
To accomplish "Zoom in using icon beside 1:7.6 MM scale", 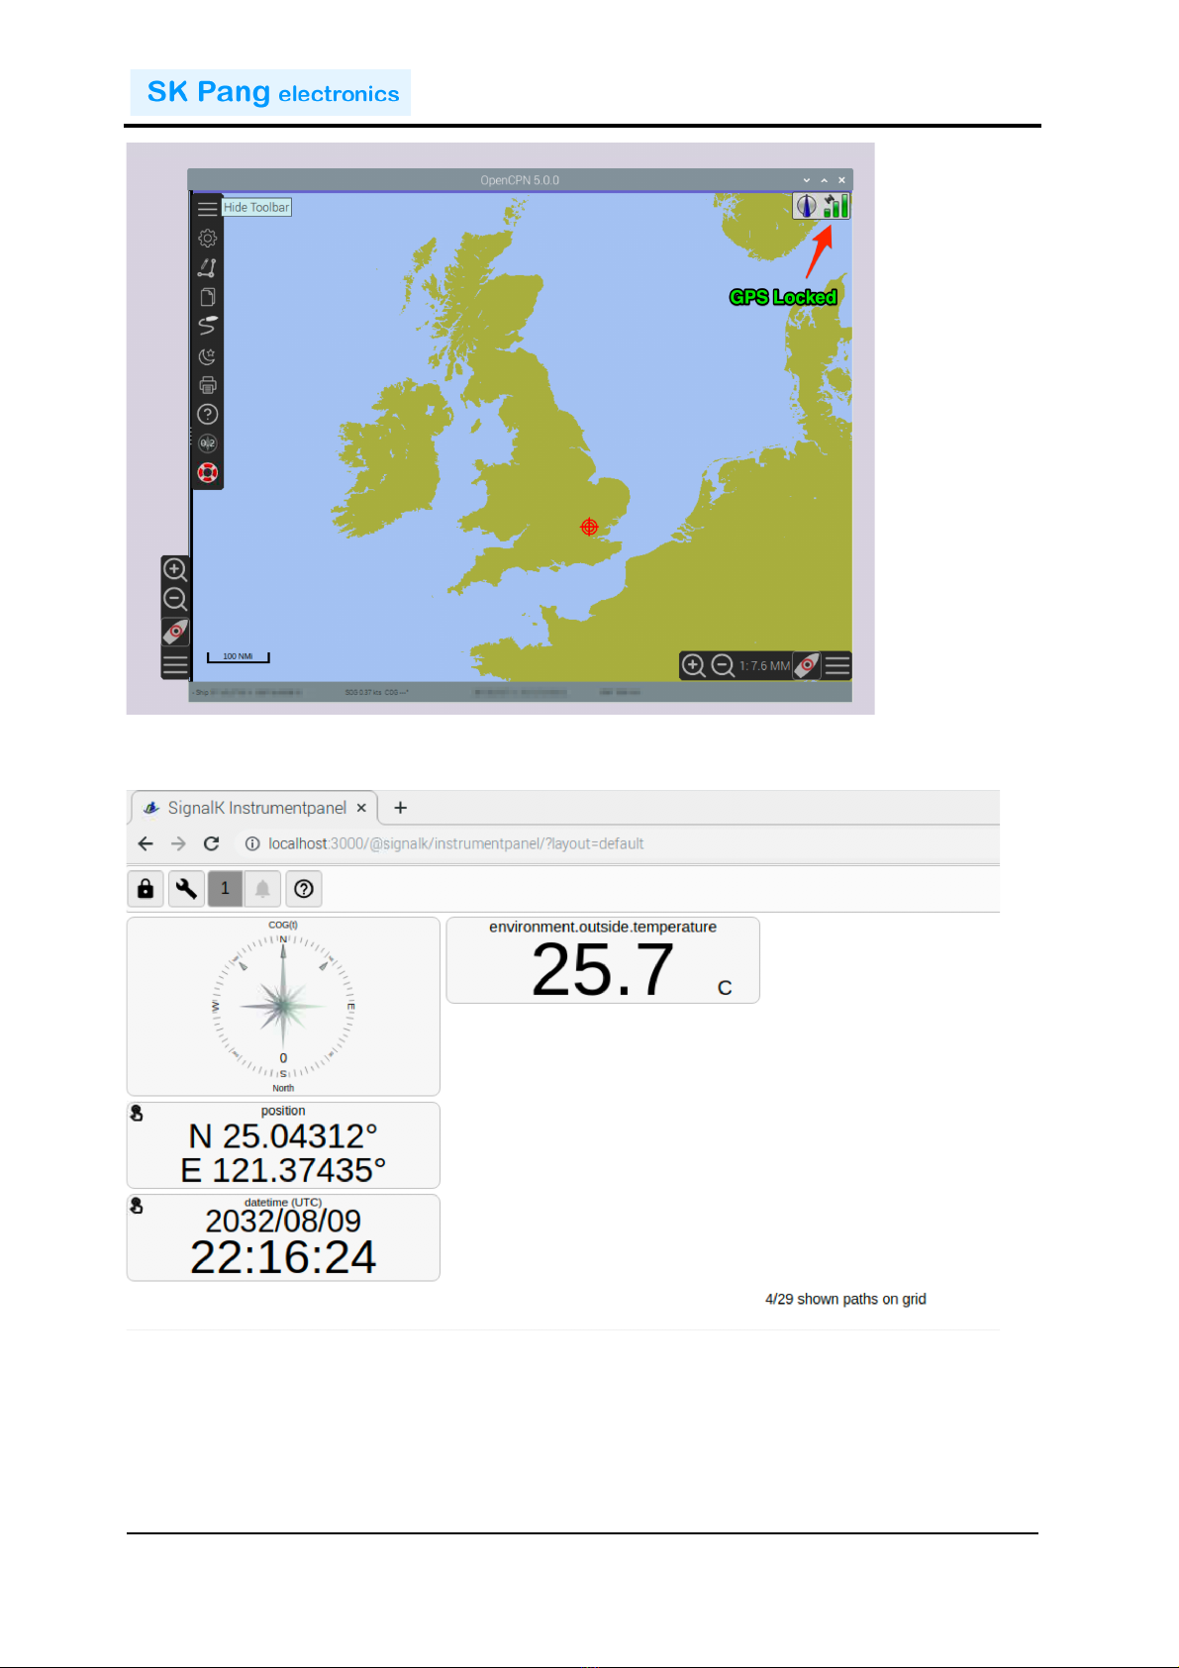I will pyautogui.click(x=694, y=665).
